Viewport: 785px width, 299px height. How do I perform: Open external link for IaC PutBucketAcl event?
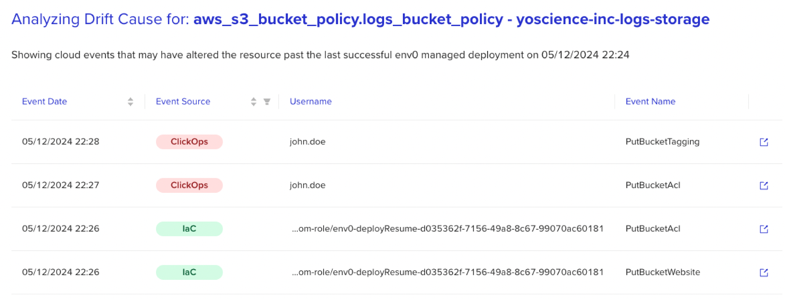click(x=764, y=229)
